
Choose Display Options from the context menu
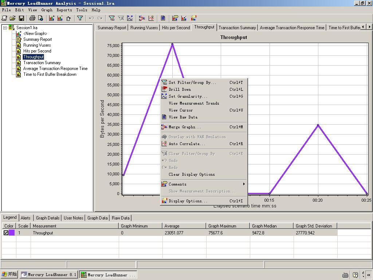click(x=204, y=201)
